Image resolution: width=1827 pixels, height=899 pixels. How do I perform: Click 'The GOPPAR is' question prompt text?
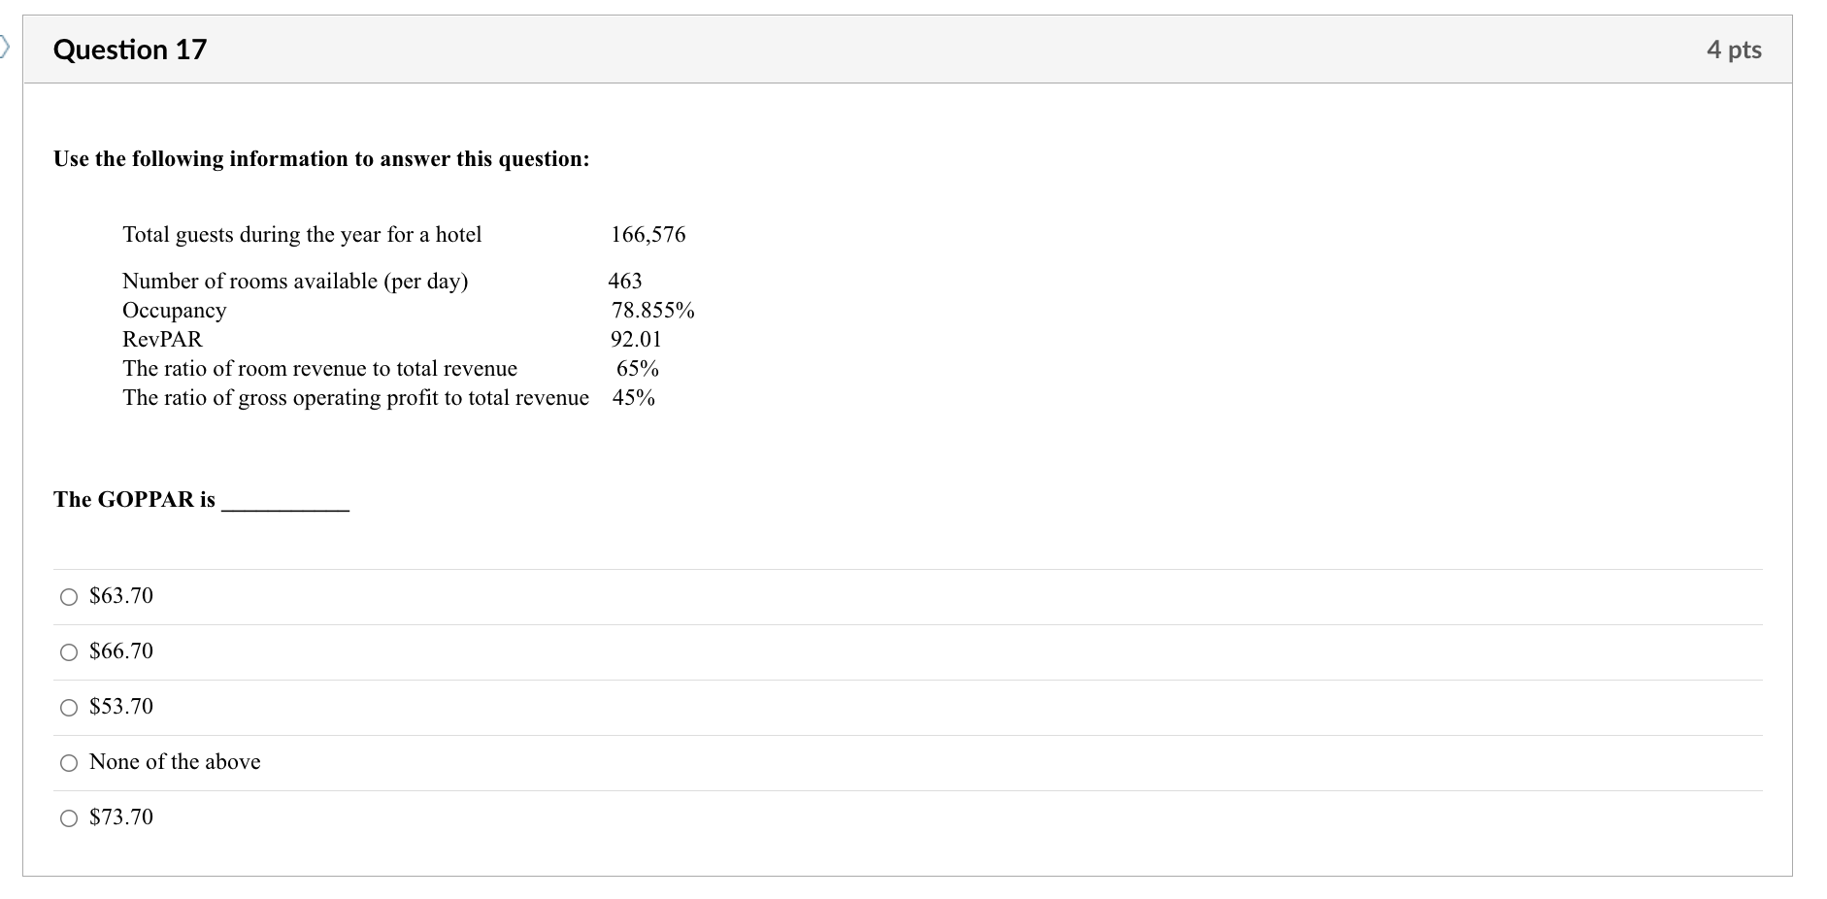tap(134, 500)
